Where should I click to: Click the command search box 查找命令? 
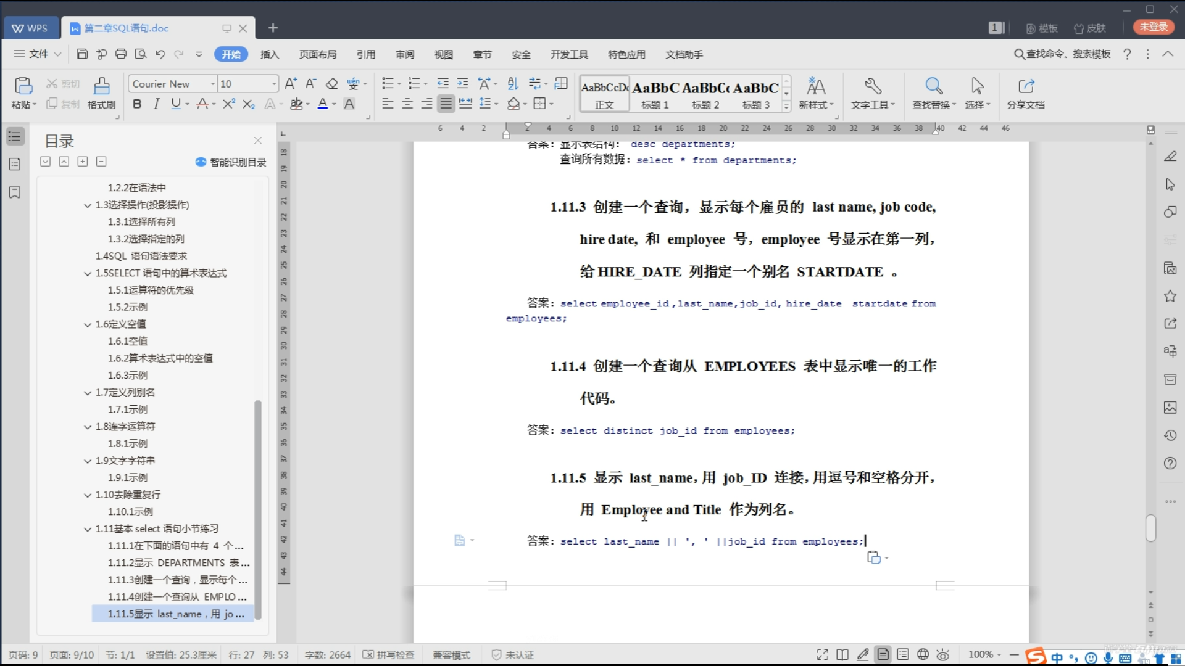(1062, 54)
